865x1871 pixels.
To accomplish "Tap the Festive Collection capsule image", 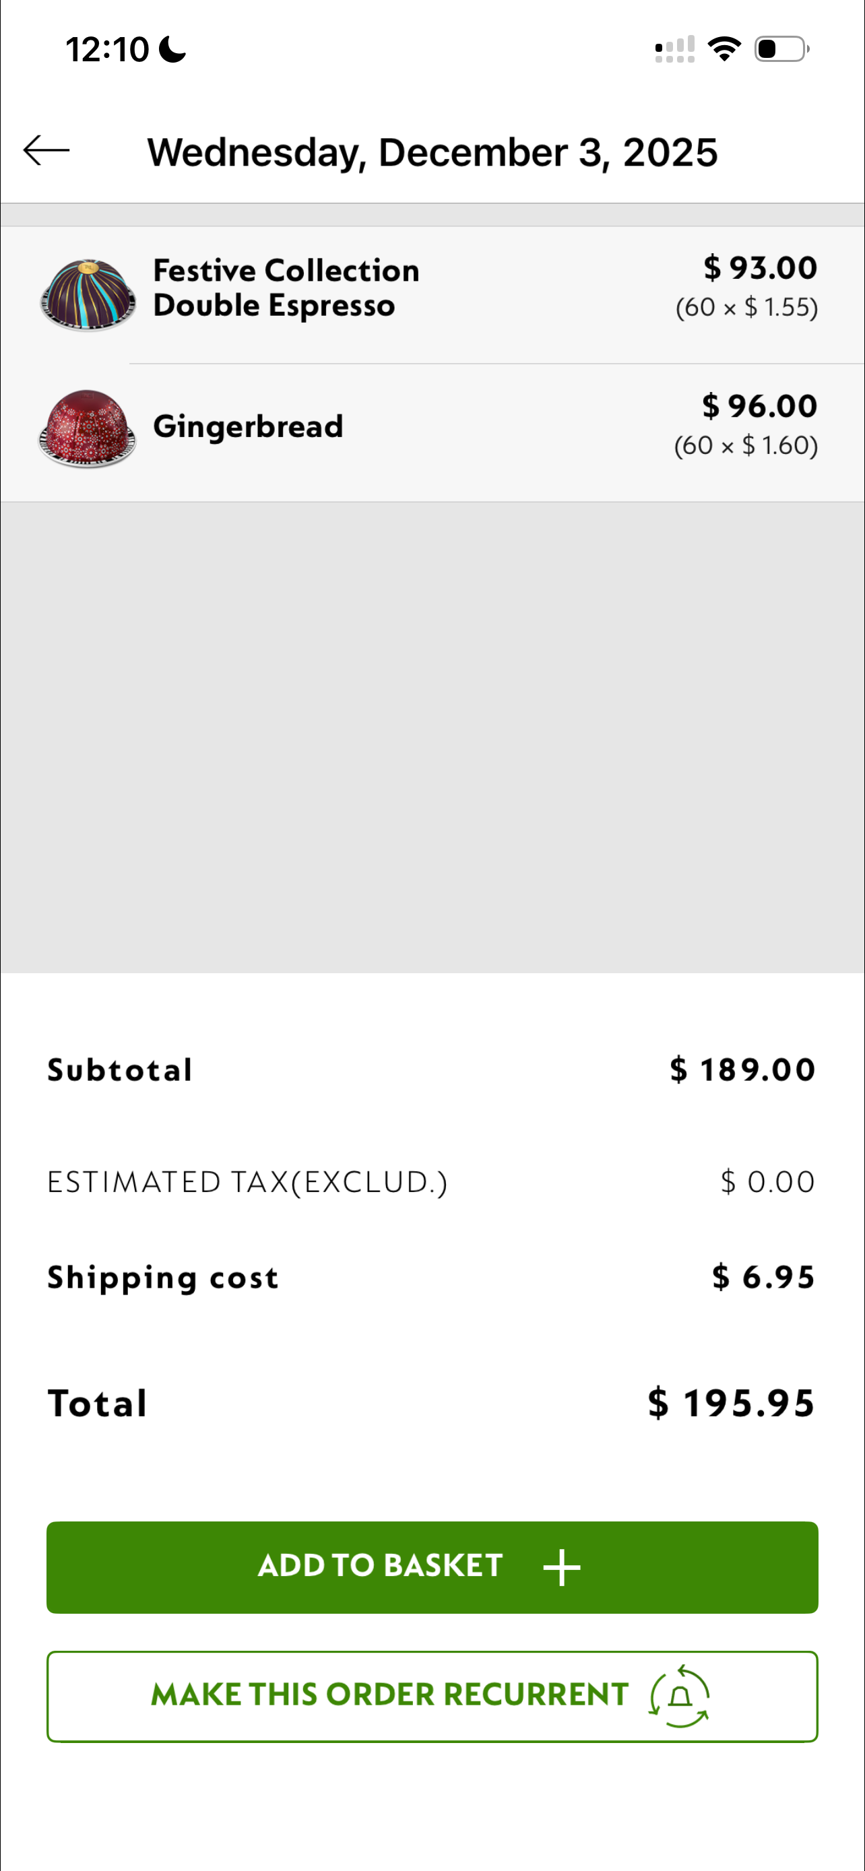I will point(88,295).
